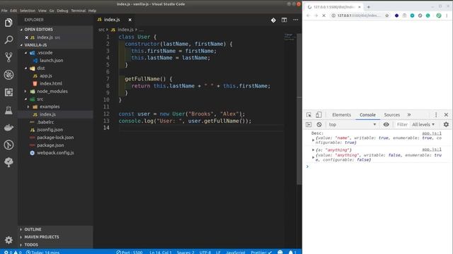The width and height of the screenshot is (453, 254).
Task: Expand the TODOS section
Action: tap(21, 245)
